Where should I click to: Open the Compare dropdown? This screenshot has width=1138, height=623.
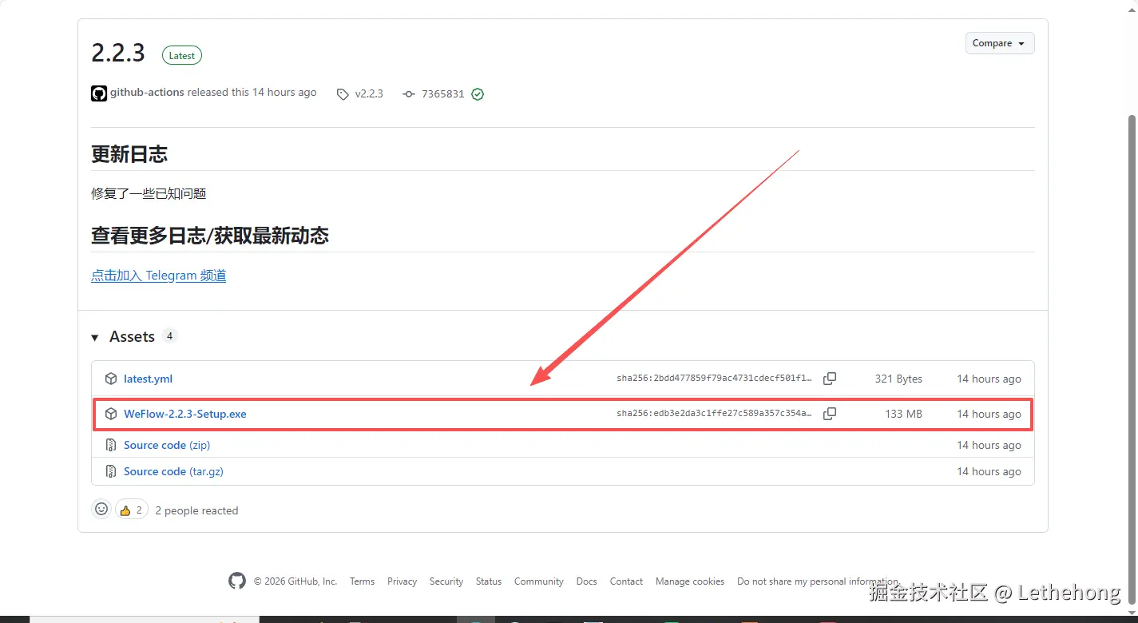pos(1000,43)
